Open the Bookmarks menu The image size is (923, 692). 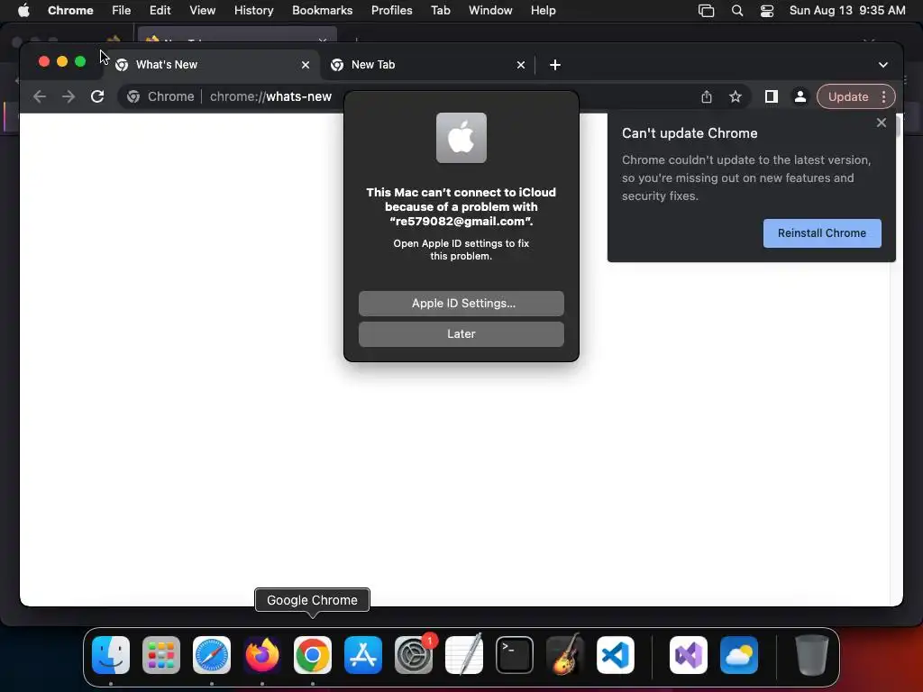click(322, 11)
